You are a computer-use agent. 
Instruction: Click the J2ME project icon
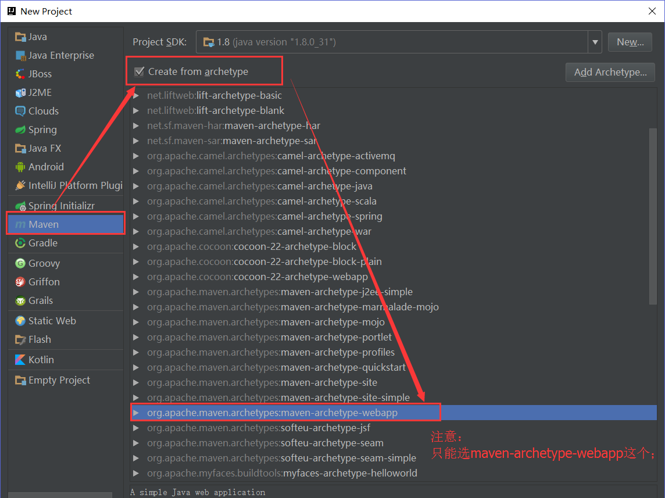coord(20,93)
